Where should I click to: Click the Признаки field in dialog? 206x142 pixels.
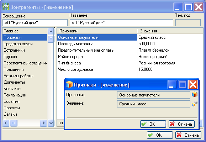(x=154, y=95)
